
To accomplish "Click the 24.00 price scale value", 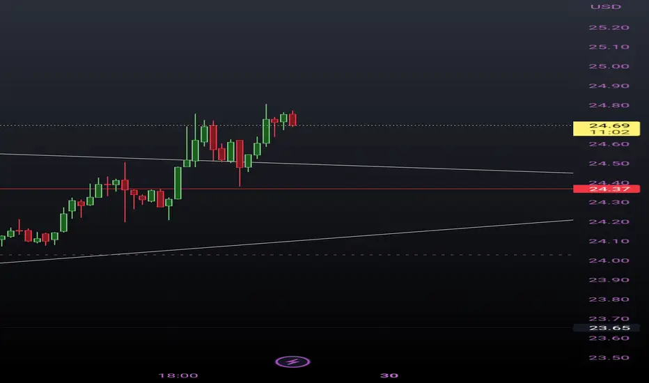I will (609, 260).
